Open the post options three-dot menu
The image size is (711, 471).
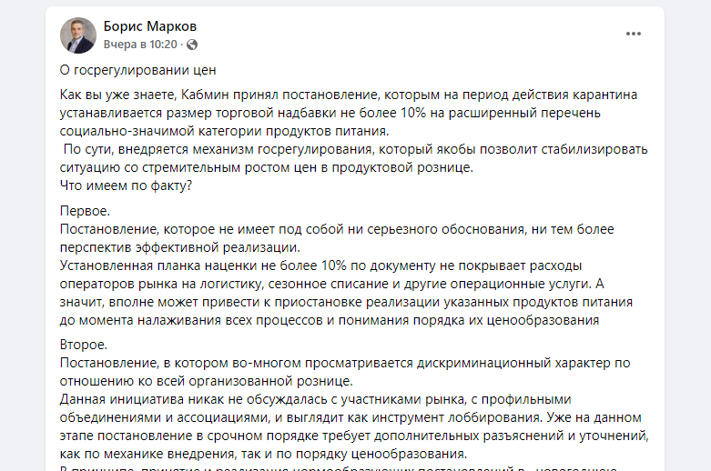[634, 35]
